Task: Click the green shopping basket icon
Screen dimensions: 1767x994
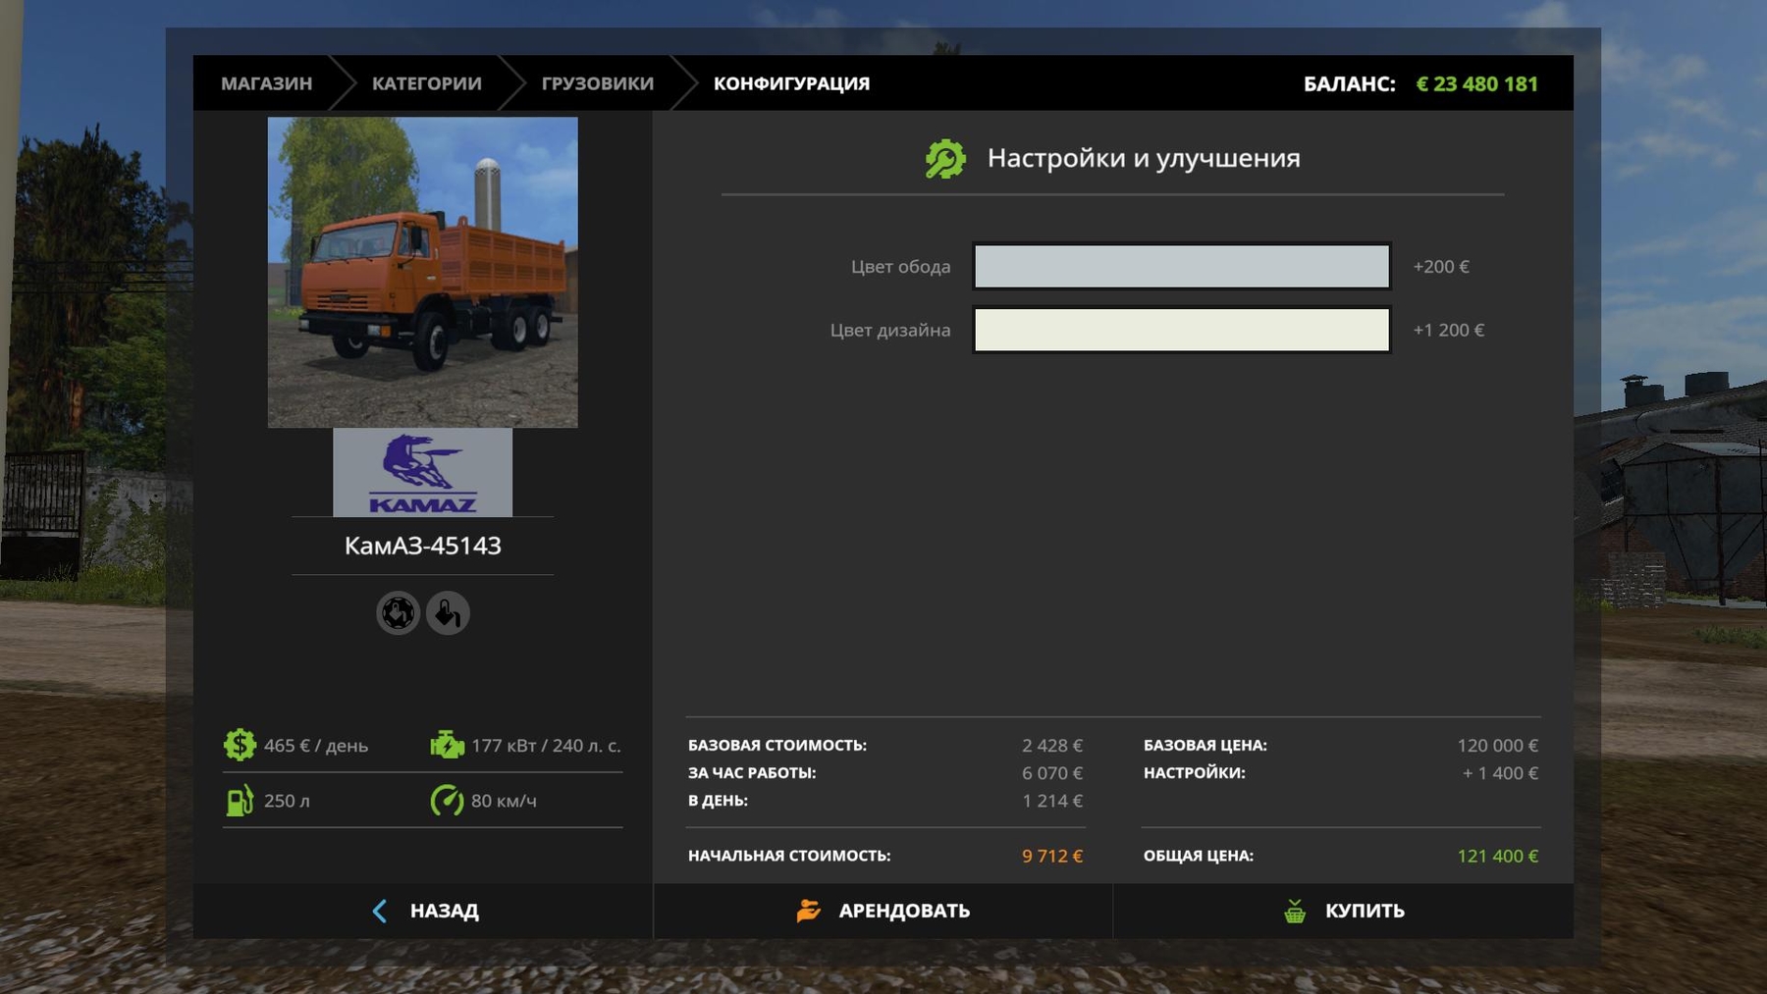Action: (1295, 911)
